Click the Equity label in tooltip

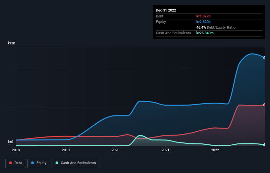pyautogui.click(x=161, y=22)
